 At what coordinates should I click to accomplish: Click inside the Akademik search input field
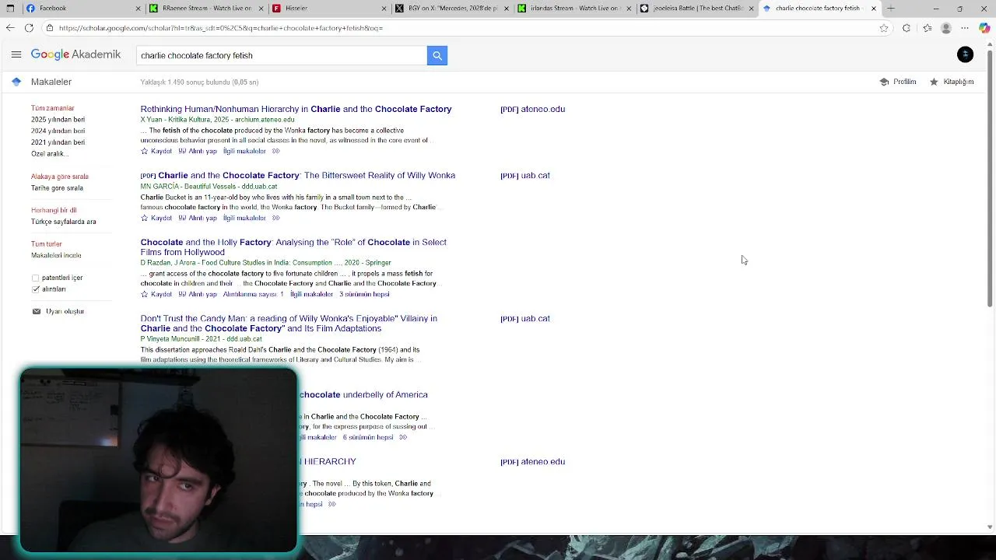(x=282, y=55)
